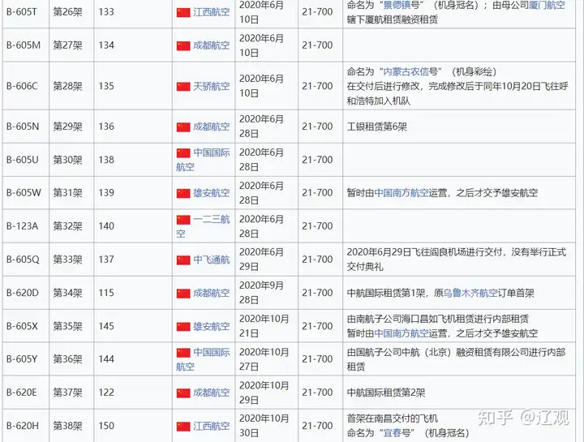Viewport: 584px width, 442px height.
Task: Click China flag icon in B-605Q row
Action: pyautogui.click(x=183, y=260)
